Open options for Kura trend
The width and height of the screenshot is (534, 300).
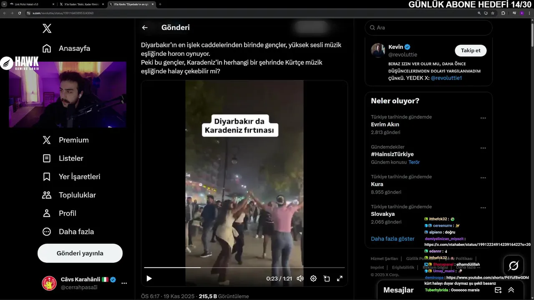483,178
